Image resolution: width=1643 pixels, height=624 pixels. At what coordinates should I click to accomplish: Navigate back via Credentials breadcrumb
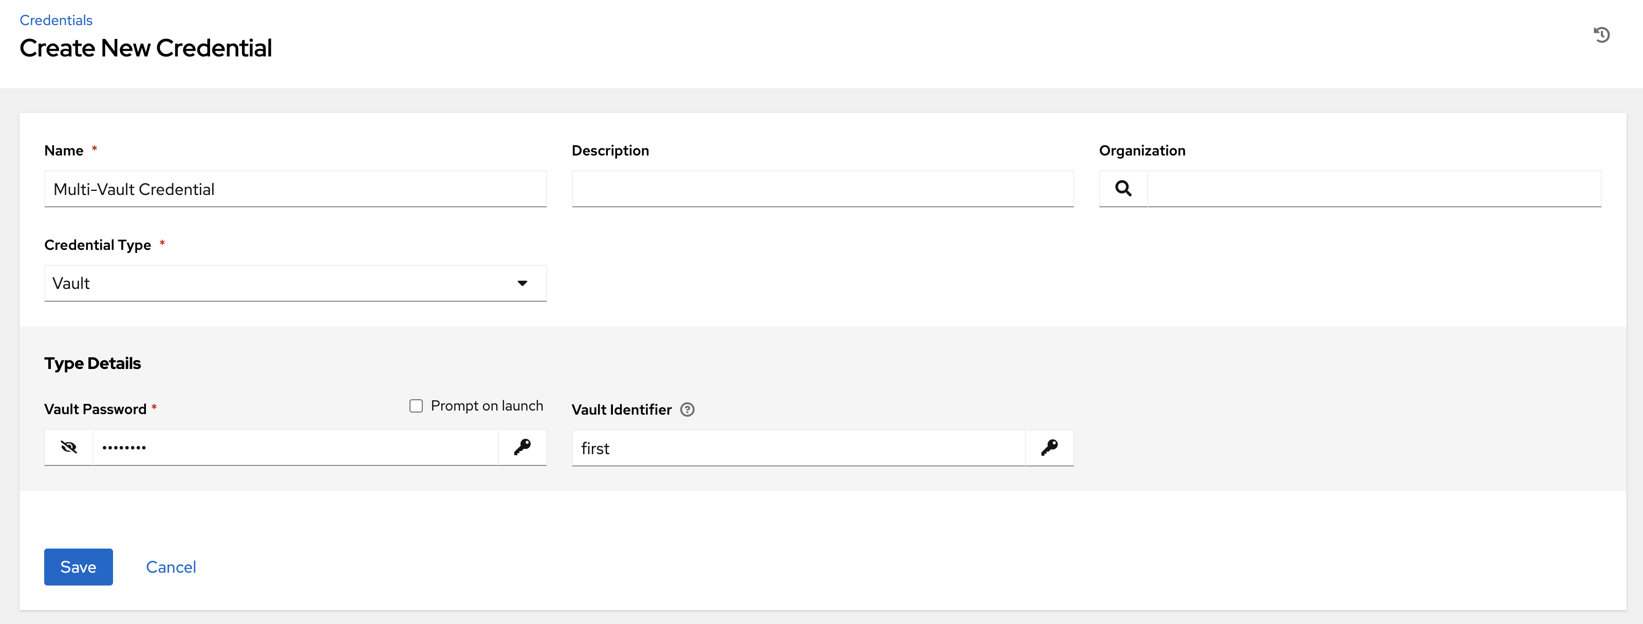pos(55,20)
